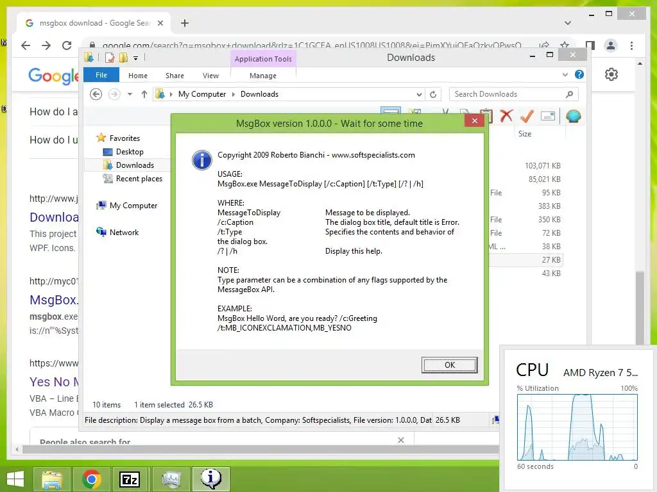
Task: Click Downloads in the address breadcrumb
Action: point(259,94)
